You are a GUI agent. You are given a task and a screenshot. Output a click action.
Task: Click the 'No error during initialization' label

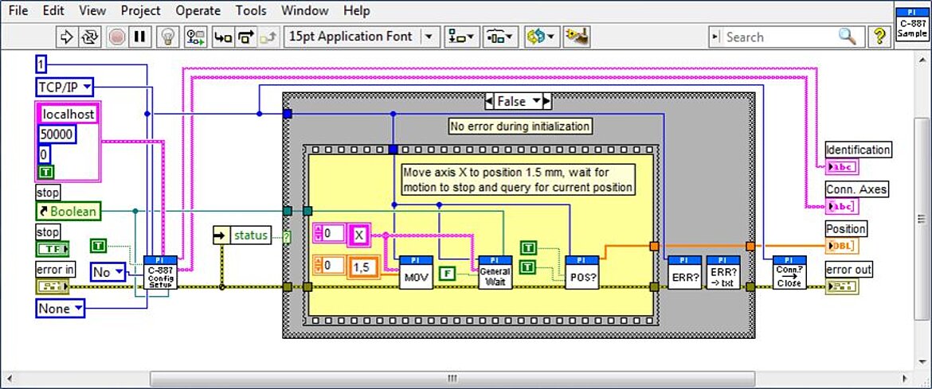coord(519,126)
